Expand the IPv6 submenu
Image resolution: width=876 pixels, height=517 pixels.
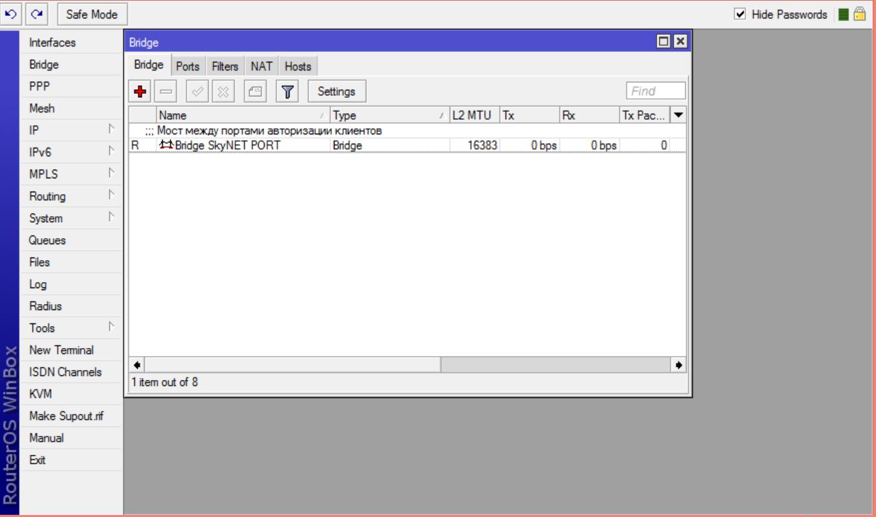tap(112, 151)
